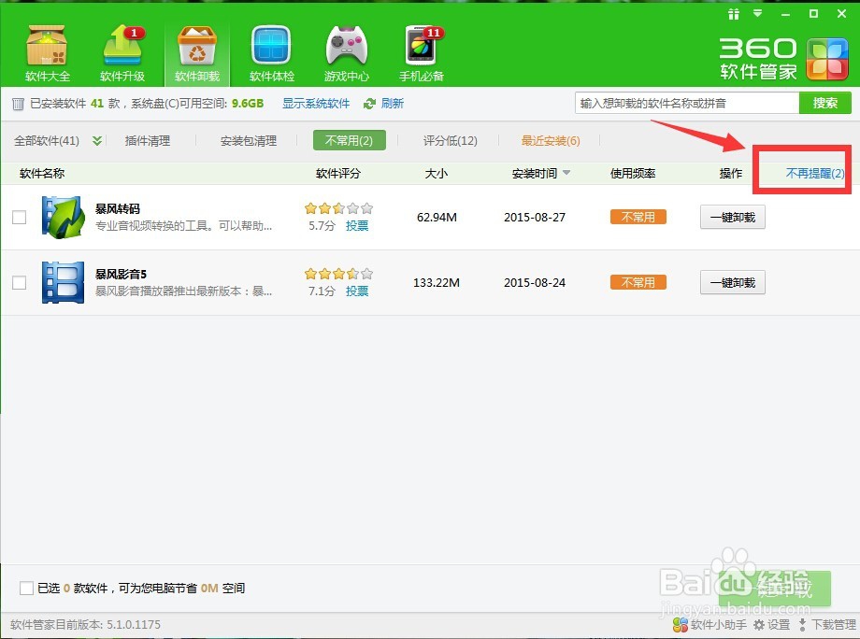Click 一键卸载 for 暴风影音5

point(733,282)
